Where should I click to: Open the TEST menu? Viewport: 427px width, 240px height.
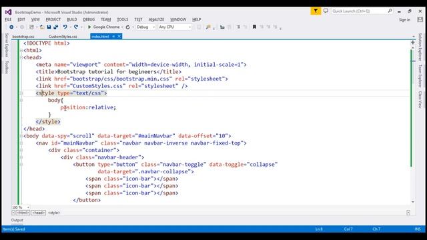(138, 19)
